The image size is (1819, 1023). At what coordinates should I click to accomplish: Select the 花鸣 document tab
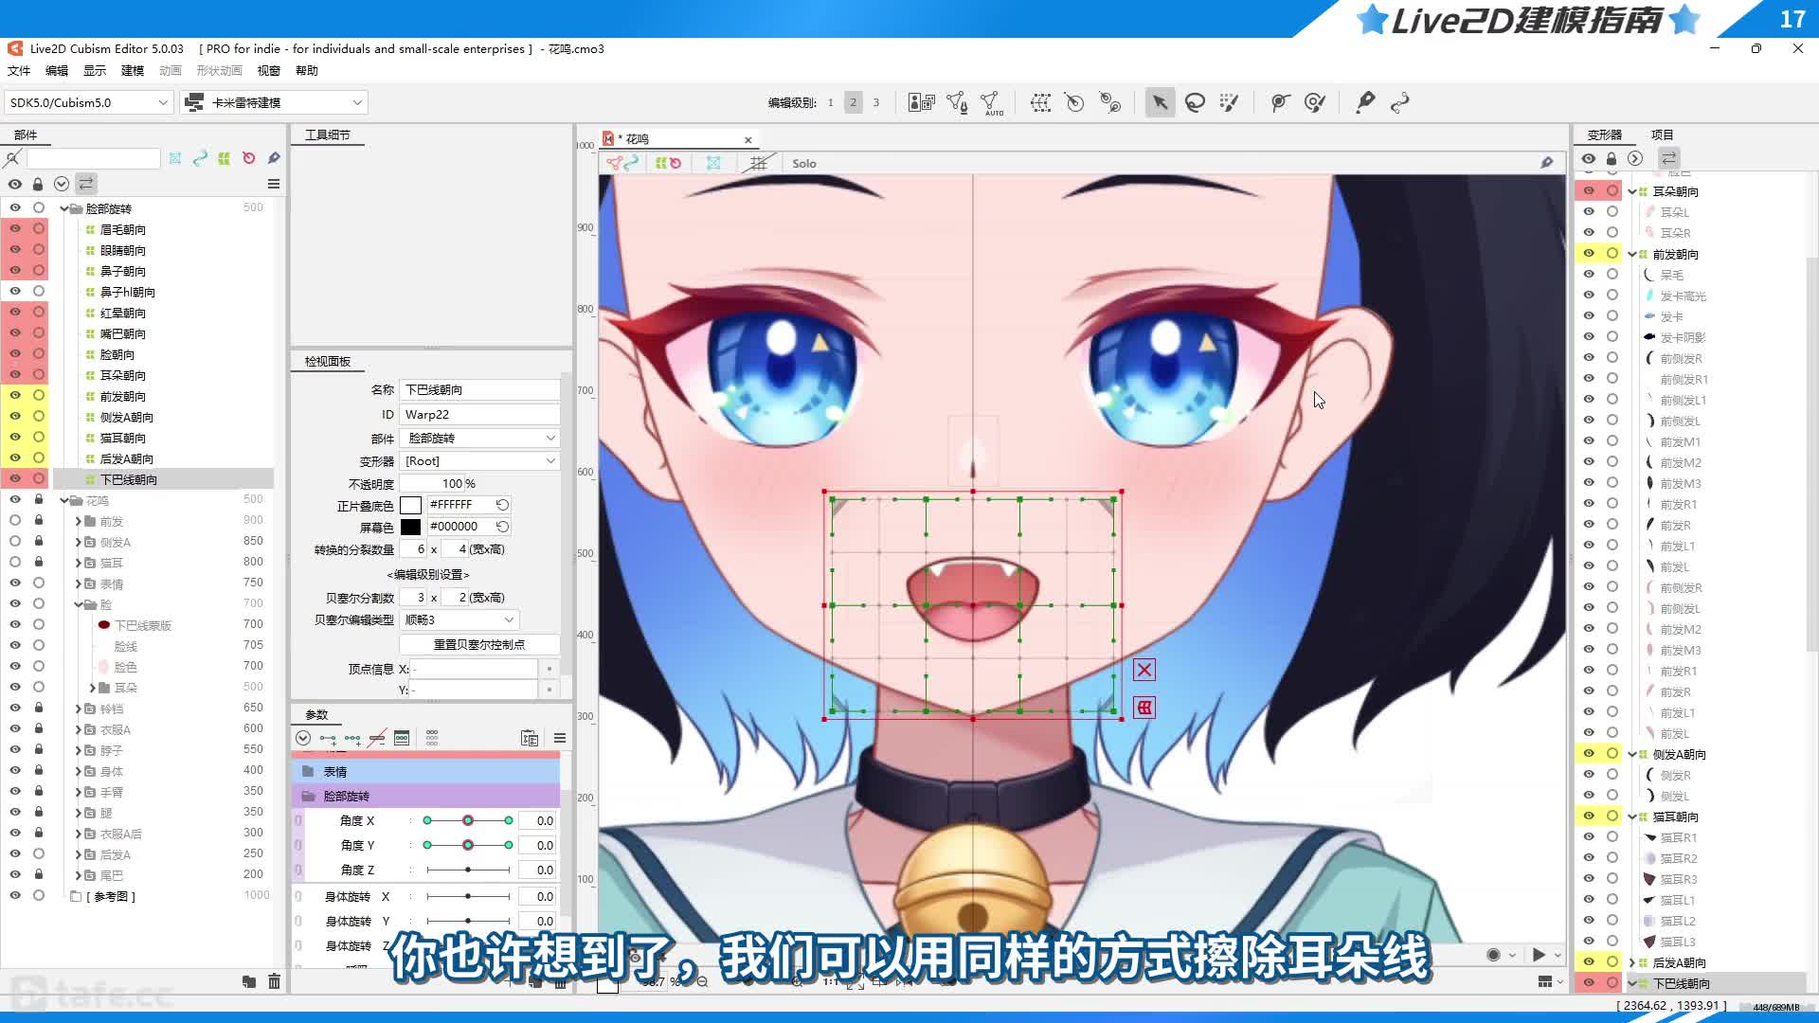(x=677, y=138)
